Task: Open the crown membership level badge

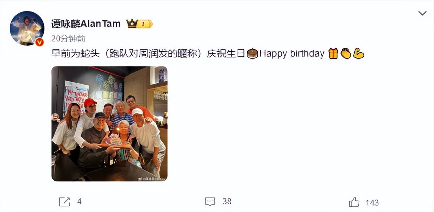Action: tap(139, 24)
